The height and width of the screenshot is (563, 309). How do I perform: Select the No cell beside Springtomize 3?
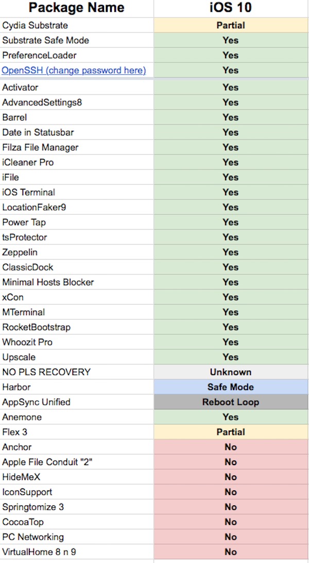click(x=231, y=507)
